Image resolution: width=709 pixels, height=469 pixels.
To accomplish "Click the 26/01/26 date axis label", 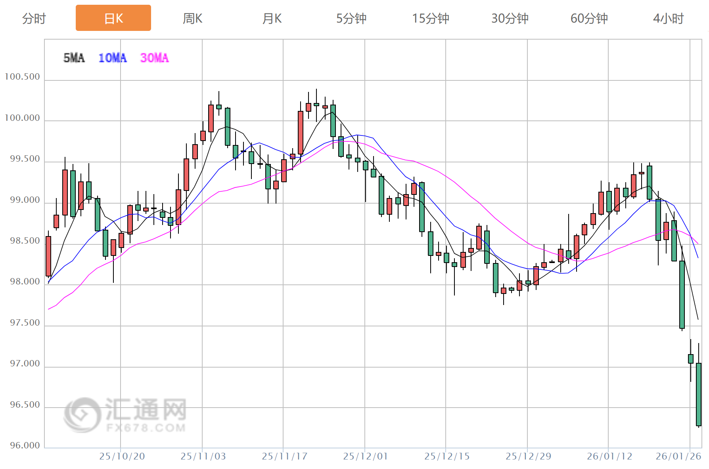I will 678,456.
